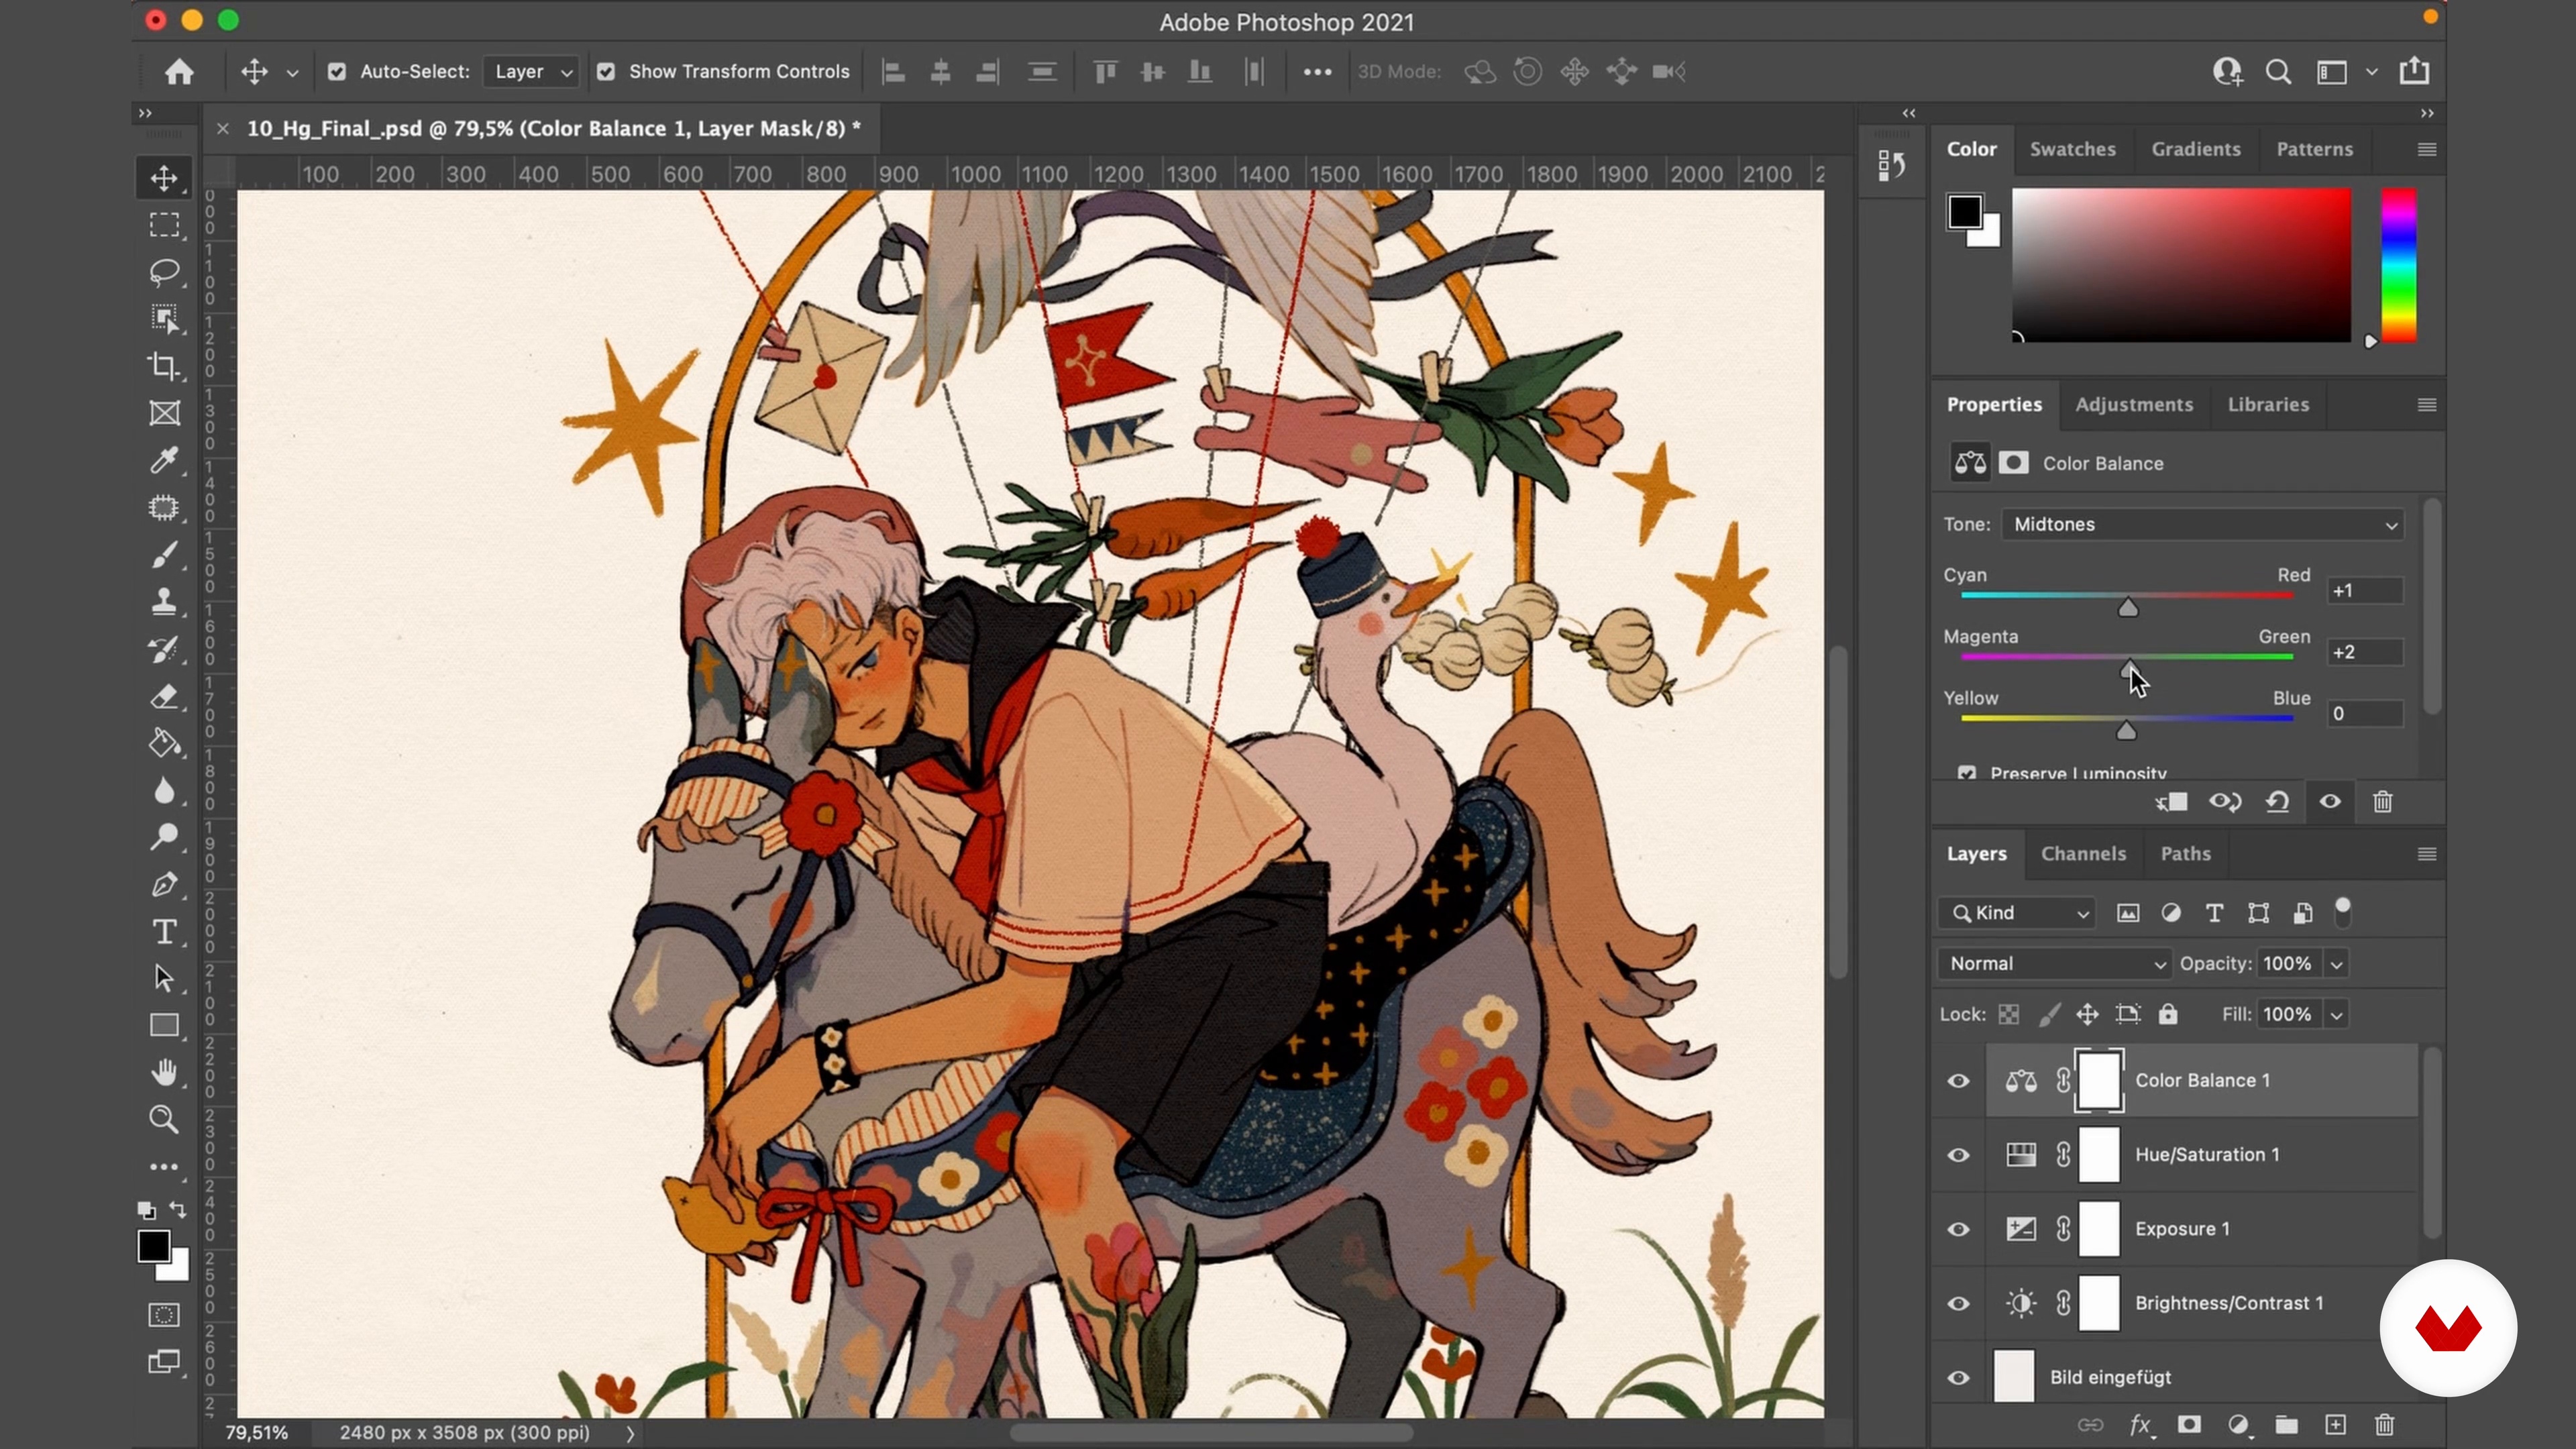Viewport: 2576px width, 1449px height.
Task: Switch to the Paths tab
Action: point(2185,853)
